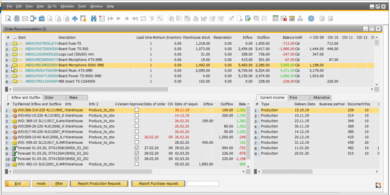Click the empty input field beside Report Purchase request
The height and width of the screenshot is (195, 390).
click(203, 183)
